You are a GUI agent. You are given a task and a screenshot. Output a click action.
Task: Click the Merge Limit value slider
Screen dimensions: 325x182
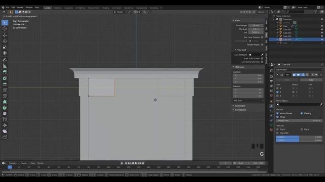point(299,121)
